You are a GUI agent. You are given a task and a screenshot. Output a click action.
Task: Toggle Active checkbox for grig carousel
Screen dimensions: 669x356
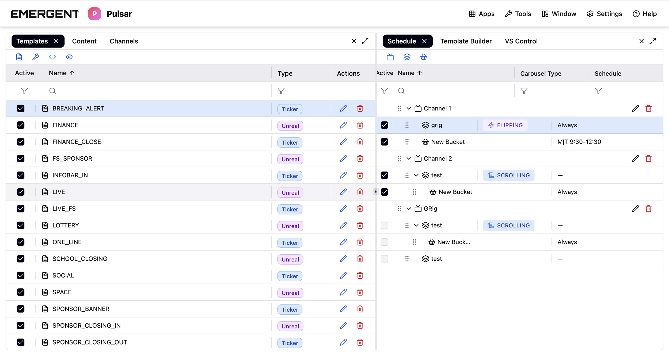pyautogui.click(x=384, y=125)
